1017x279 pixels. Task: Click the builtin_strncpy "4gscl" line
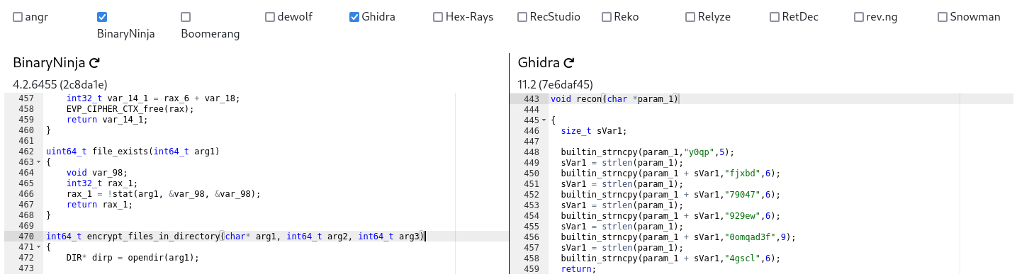pos(670,258)
